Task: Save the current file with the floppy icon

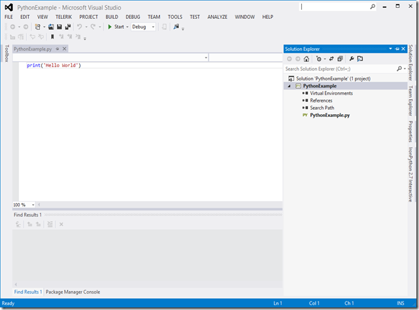Action: (x=59, y=27)
